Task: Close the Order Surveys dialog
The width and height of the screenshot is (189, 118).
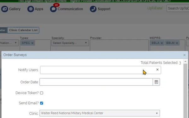Action: pyautogui.click(x=184, y=55)
